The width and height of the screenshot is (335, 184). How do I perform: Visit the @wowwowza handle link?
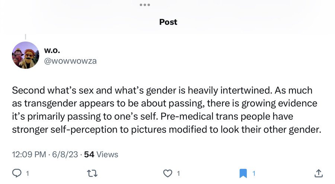70,61
